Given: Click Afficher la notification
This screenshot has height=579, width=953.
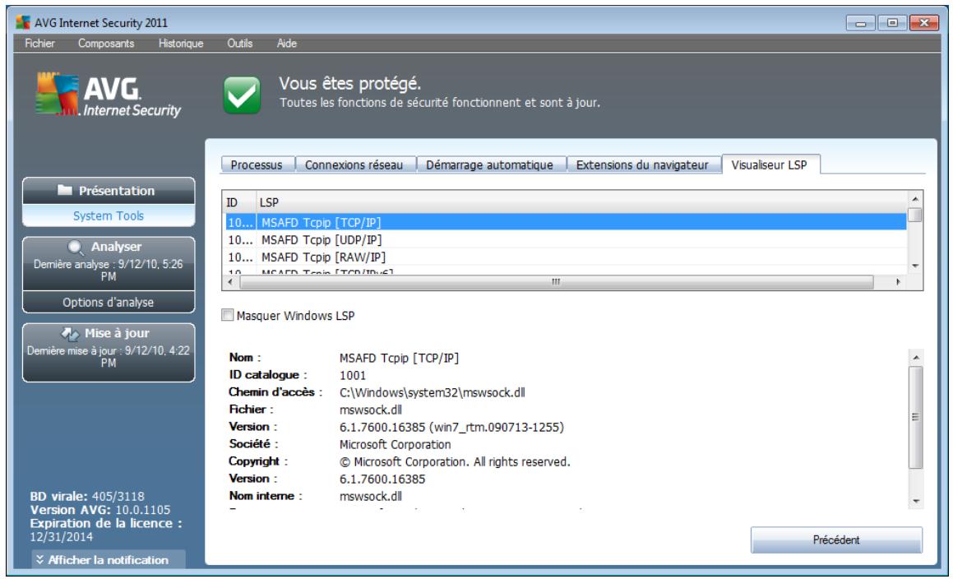Looking at the screenshot, I should click(x=109, y=559).
